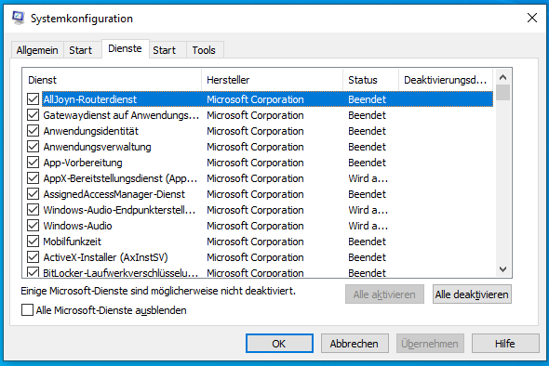549x366 pixels.
Task: Uncheck the AllJoyn-Routerdienst checkbox
Action: pyautogui.click(x=33, y=99)
